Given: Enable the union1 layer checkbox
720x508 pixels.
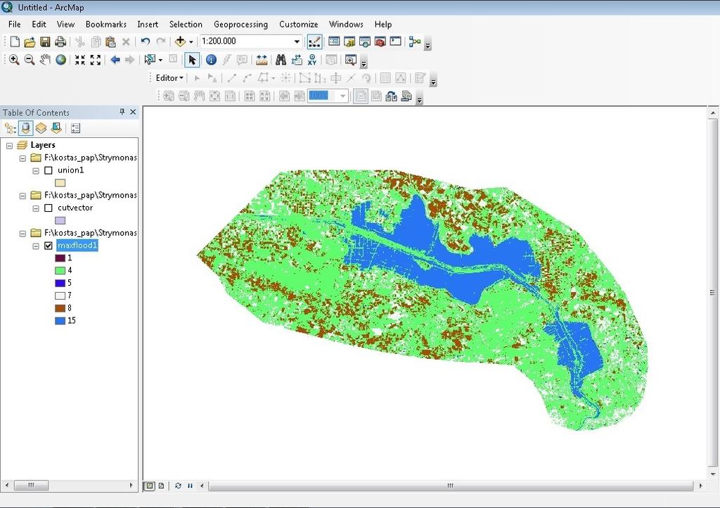Looking at the screenshot, I should pyautogui.click(x=49, y=170).
